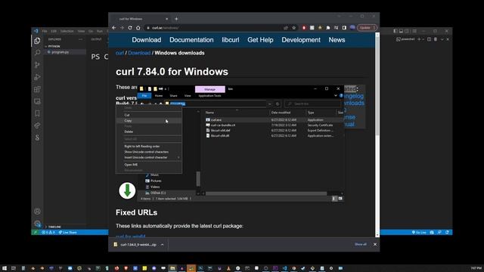The image size is (484, 272).
Task: Click Download in curl site navigation
Action: point(147,40)
